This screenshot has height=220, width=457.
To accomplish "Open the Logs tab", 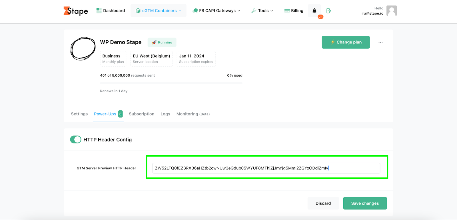I will tap(165, 114).
